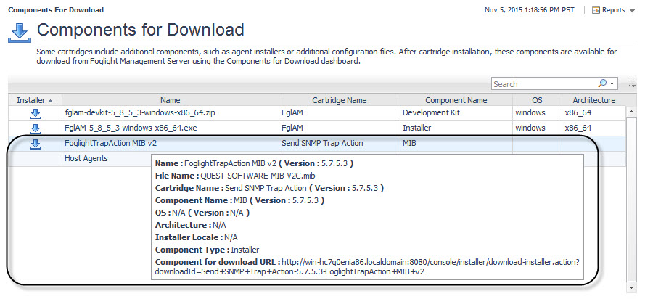This screenshot has height=299, width=645.
Task: Click the Reports calendar icon
Action: point(596,10)
